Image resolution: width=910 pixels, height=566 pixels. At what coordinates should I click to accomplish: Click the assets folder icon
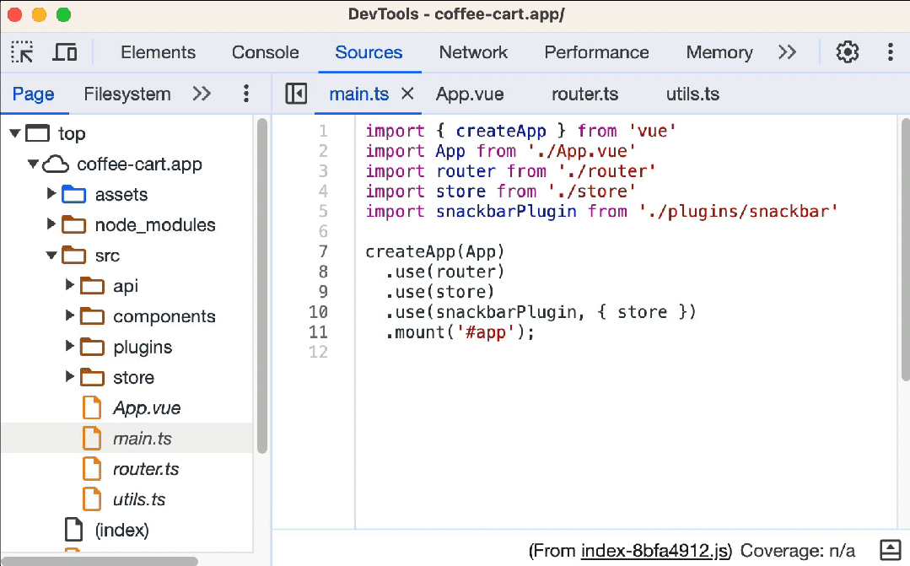(73, 195)
